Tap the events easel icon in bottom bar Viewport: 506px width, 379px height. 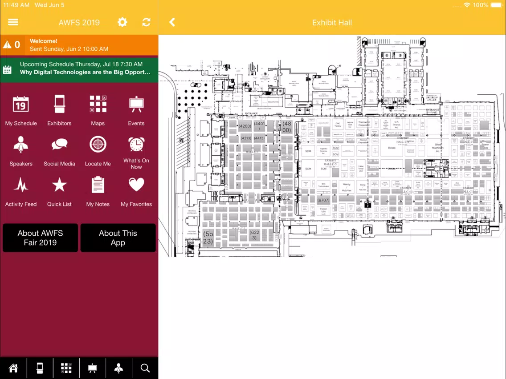click(x=92, y=368)
